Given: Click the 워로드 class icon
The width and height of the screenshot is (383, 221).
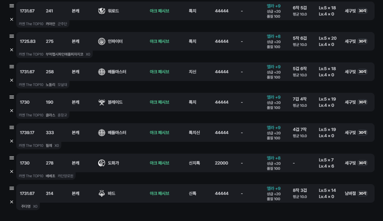Looking at the screenshot, I should tap(101, 11).
